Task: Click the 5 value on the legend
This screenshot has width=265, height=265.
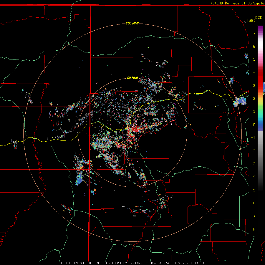Action: [254, 59]
